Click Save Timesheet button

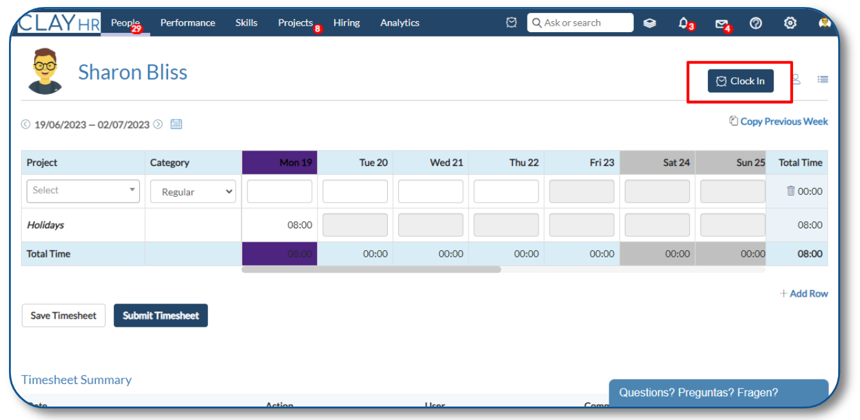(64, 316)
